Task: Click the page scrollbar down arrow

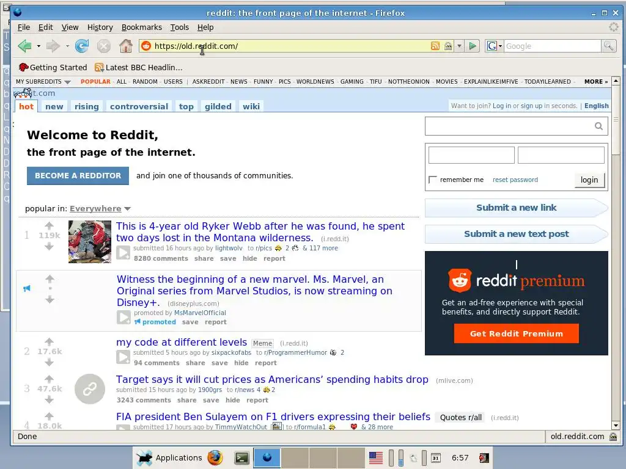Action: click(x=616, y=426)
